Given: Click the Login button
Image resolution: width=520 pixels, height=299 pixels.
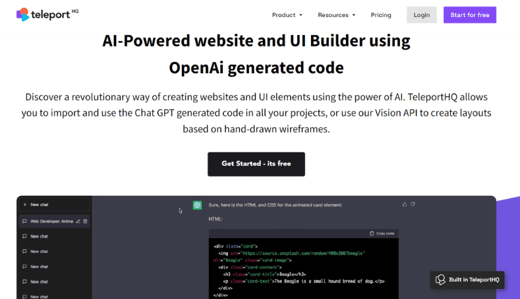Looking at the screenshot, I should point(422,15).
